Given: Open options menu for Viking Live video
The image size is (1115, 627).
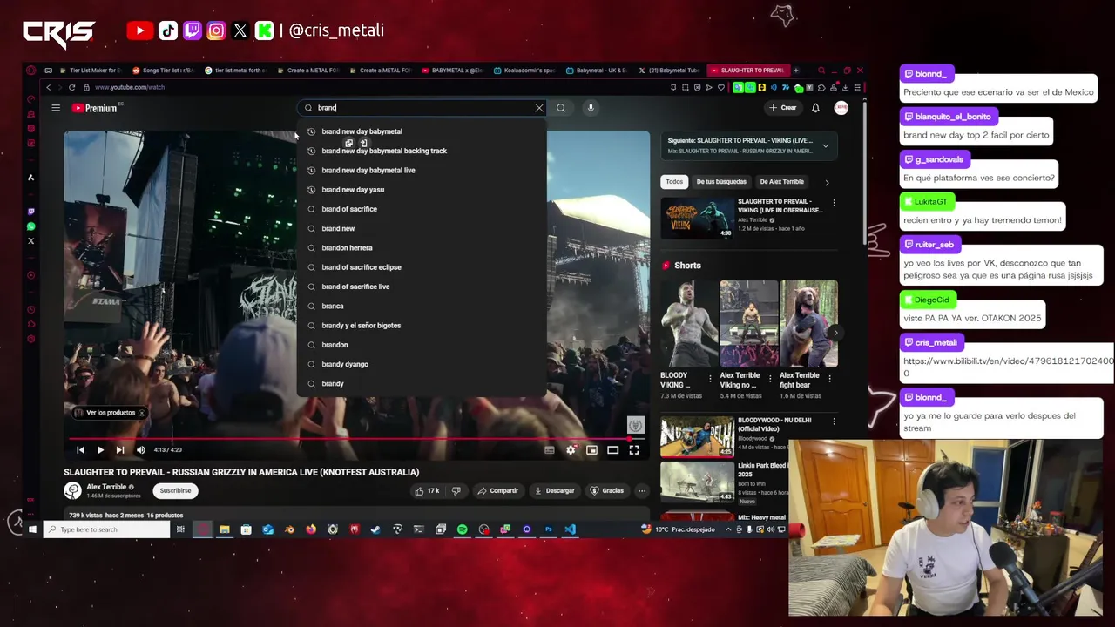Looking at the screenshot, I should pyautogui.click(x=834, y=203).
